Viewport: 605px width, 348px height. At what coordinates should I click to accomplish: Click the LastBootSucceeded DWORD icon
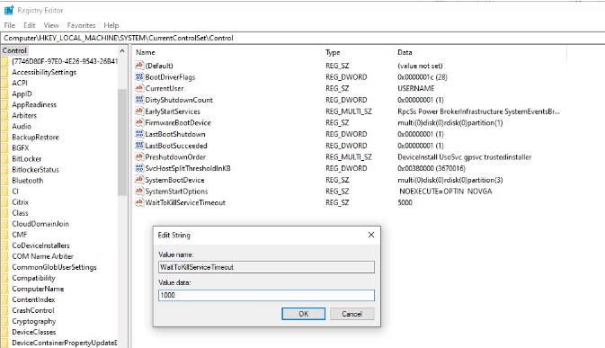click(x=139, y=146)
